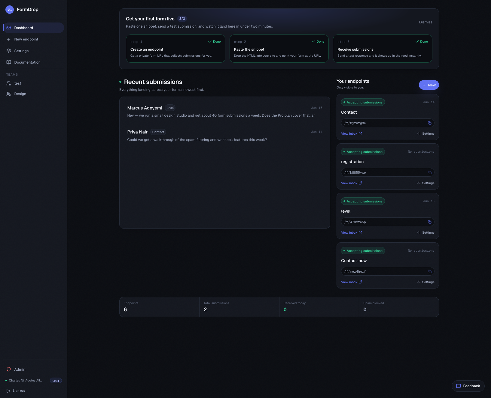Click the /f/k8855vxe URL field

[x=388, y=173]
